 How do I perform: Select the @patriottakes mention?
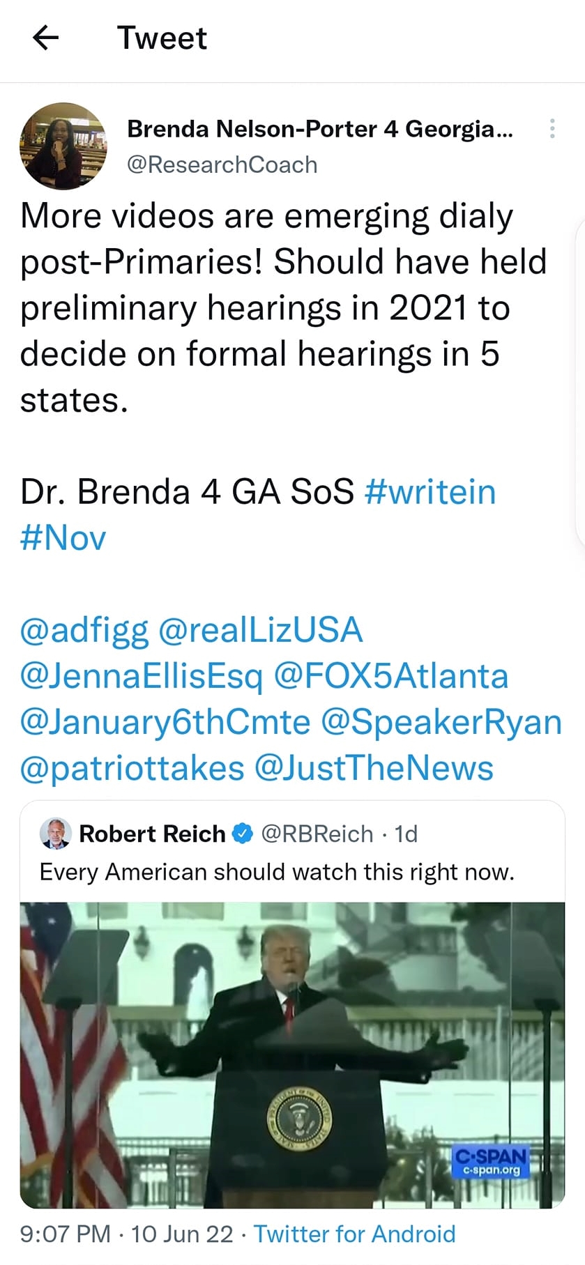[x=132, y=769]
